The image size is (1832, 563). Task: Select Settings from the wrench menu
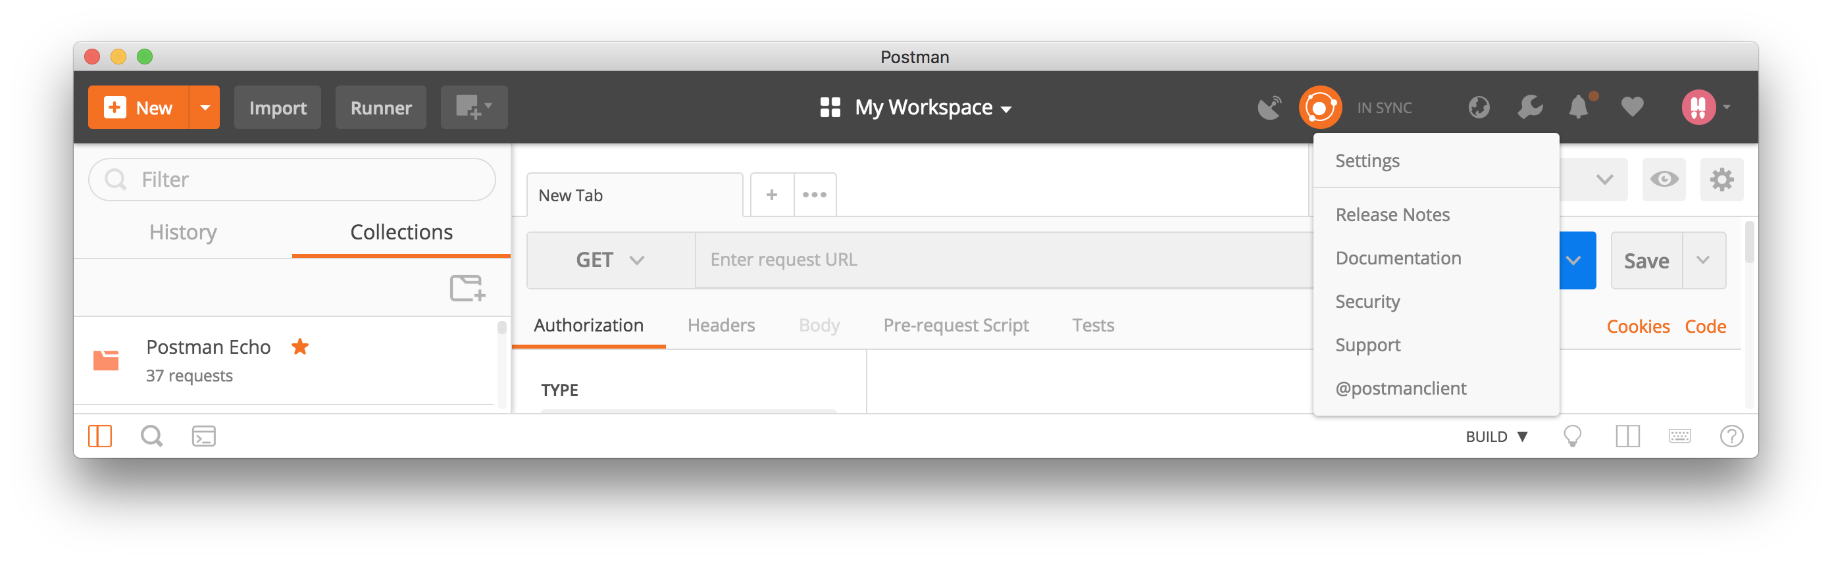click(x=1436, y=160)
